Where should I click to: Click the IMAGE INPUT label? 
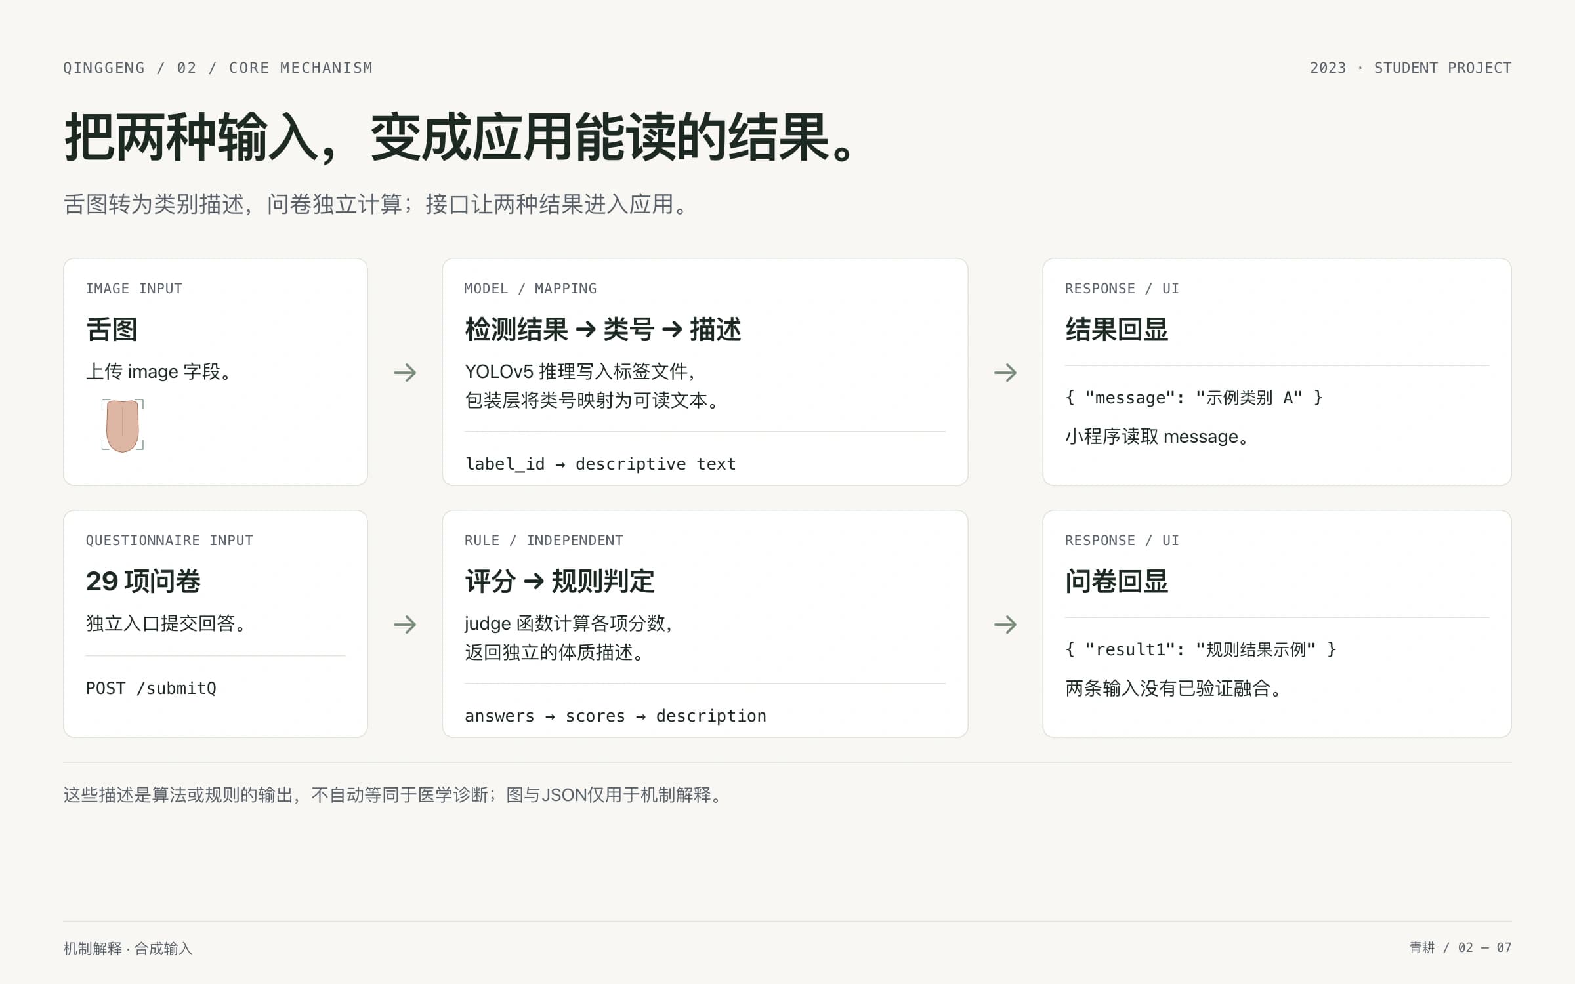(x=134, y=289)
